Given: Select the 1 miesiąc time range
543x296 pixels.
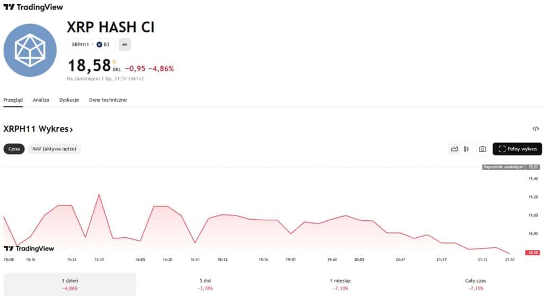Looking at the screenshot, I should pos(340,284).
